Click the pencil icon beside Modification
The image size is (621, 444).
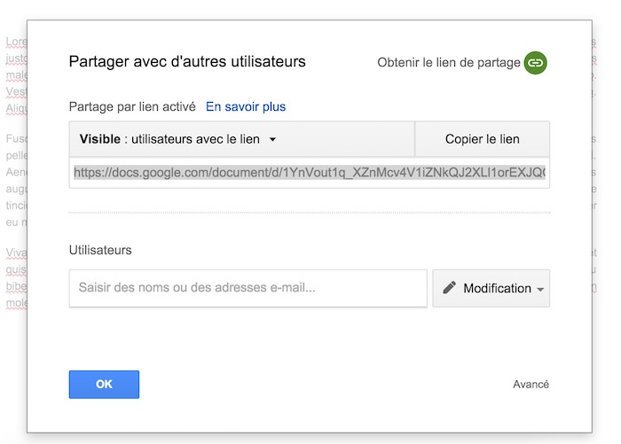coord(450,288)
